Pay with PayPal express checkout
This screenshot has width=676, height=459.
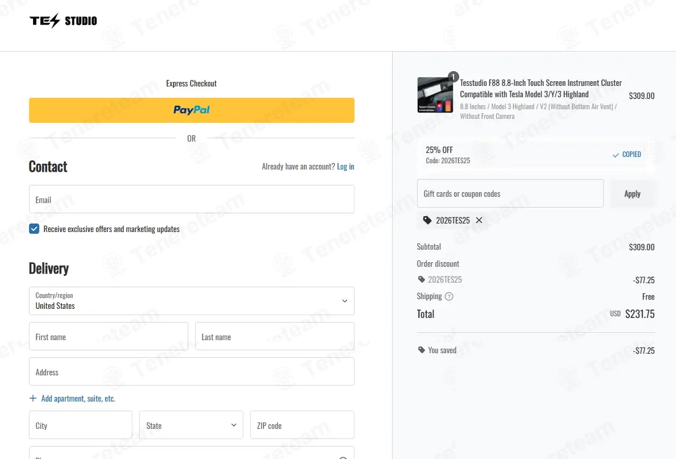pyautogui.click(x=191, y=110)
